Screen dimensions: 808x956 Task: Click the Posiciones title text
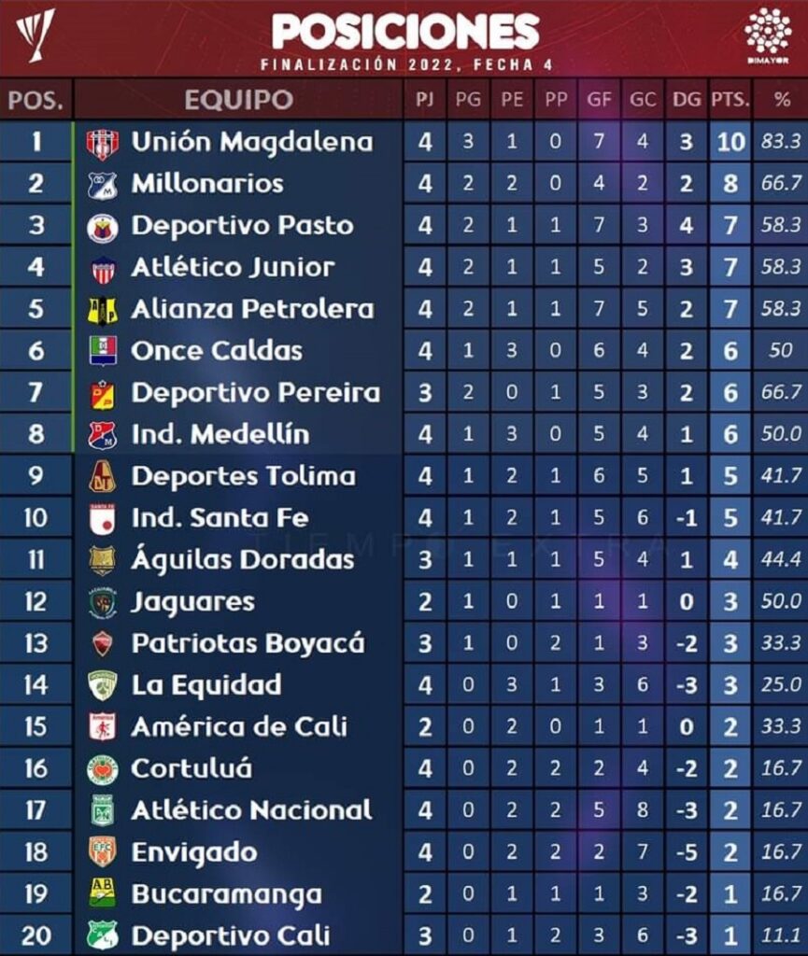pyautogui.click(x=405, y=32)
